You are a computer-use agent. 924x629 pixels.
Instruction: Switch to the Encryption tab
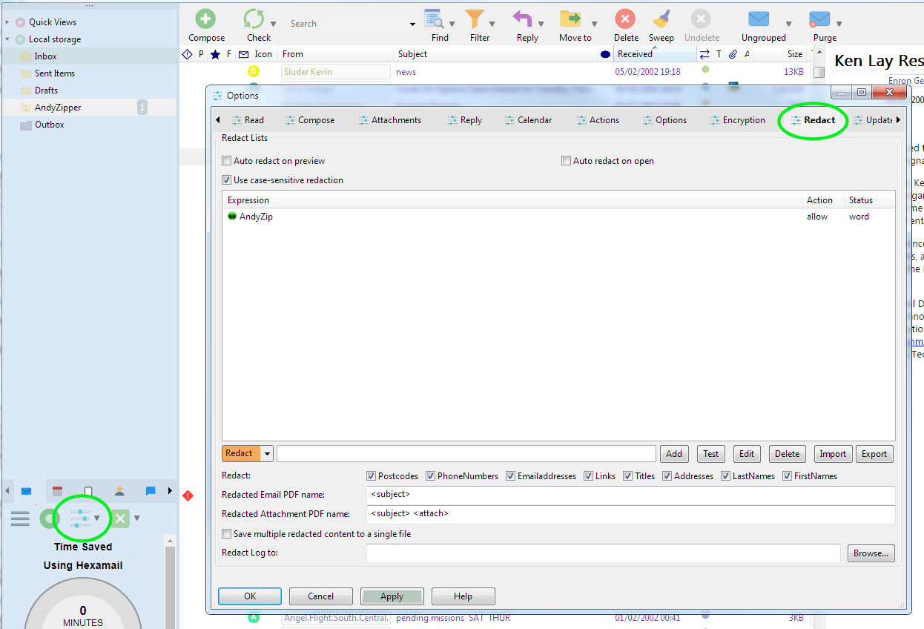(x=737, y=120)
